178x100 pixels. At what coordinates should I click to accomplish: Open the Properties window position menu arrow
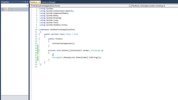(23, 2)
